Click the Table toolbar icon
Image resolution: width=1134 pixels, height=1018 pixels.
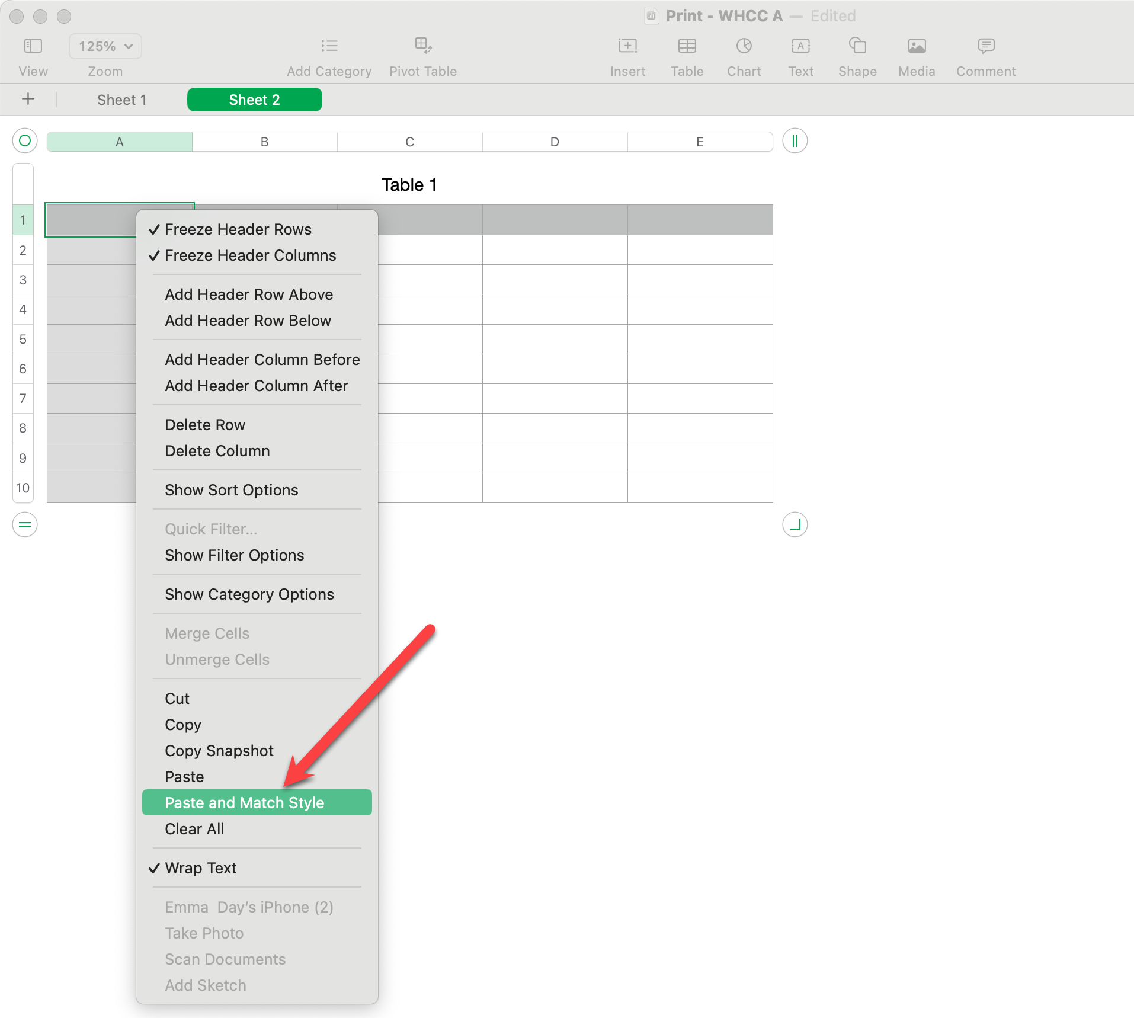pos(687,46)
